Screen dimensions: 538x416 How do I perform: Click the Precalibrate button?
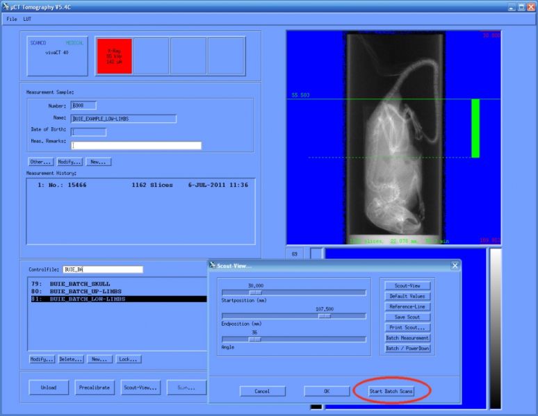[x=95, y=388]
